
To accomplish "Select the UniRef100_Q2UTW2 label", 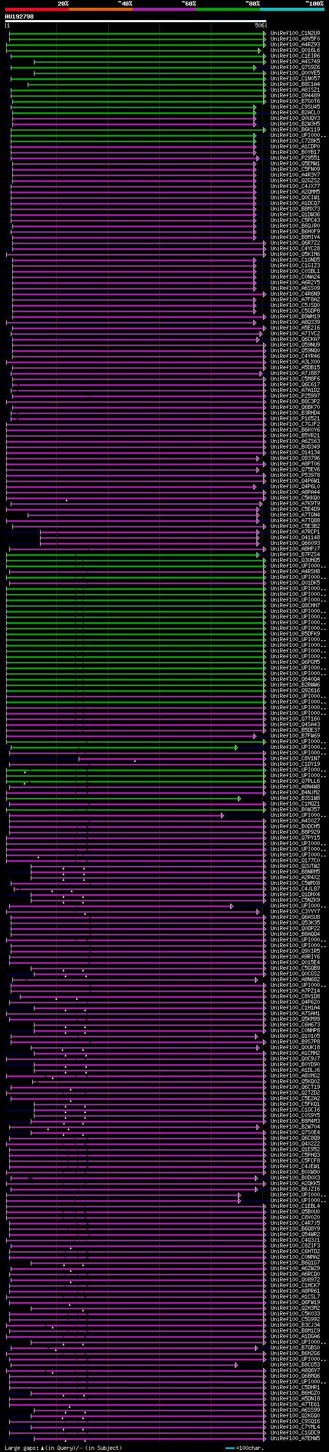I will tap(295, 866).
